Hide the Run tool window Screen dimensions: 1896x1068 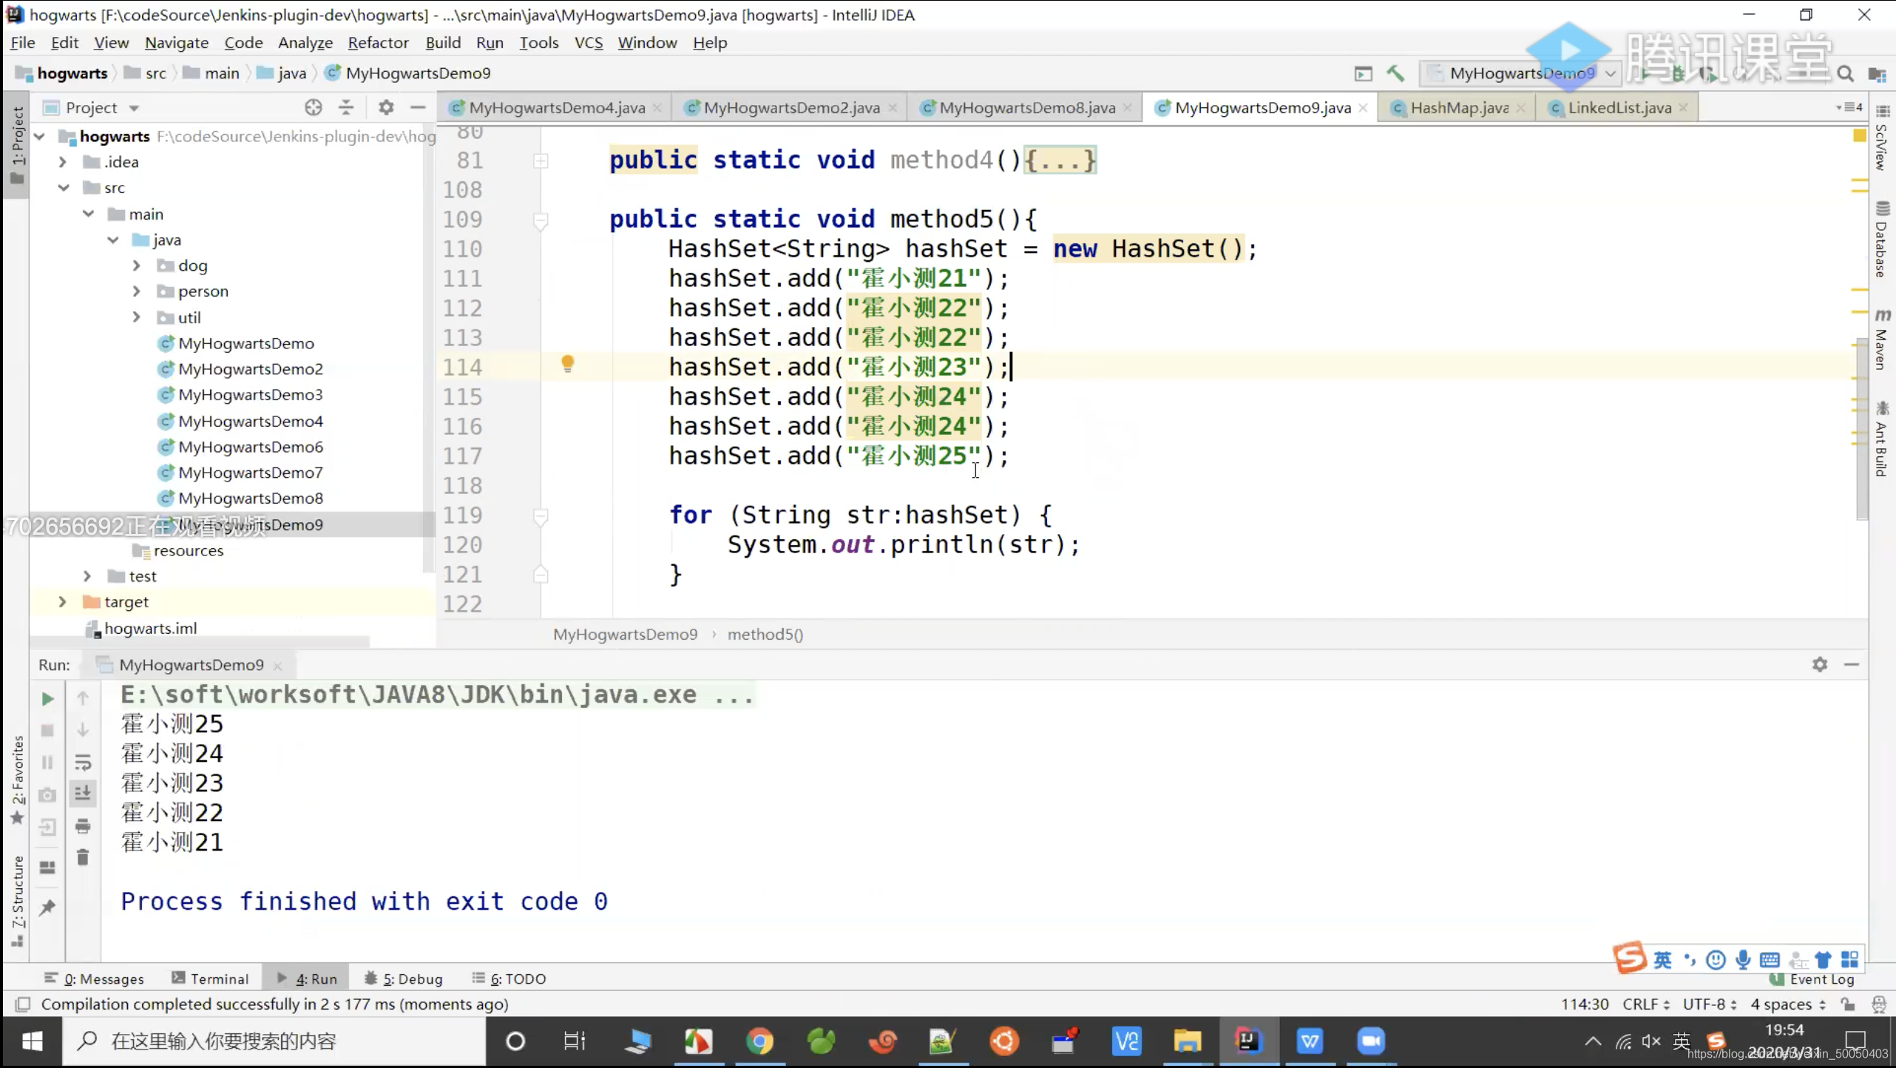[1852, 664]
